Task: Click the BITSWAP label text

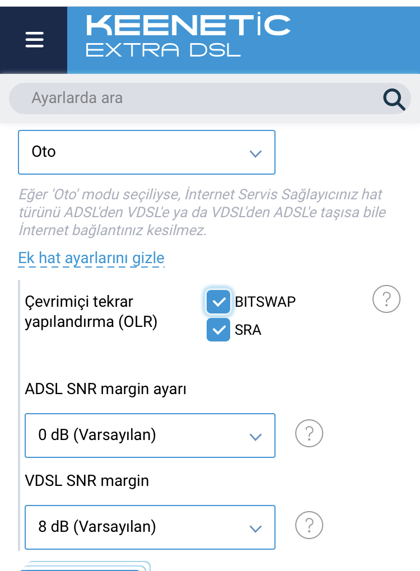Action: point(265,302)
